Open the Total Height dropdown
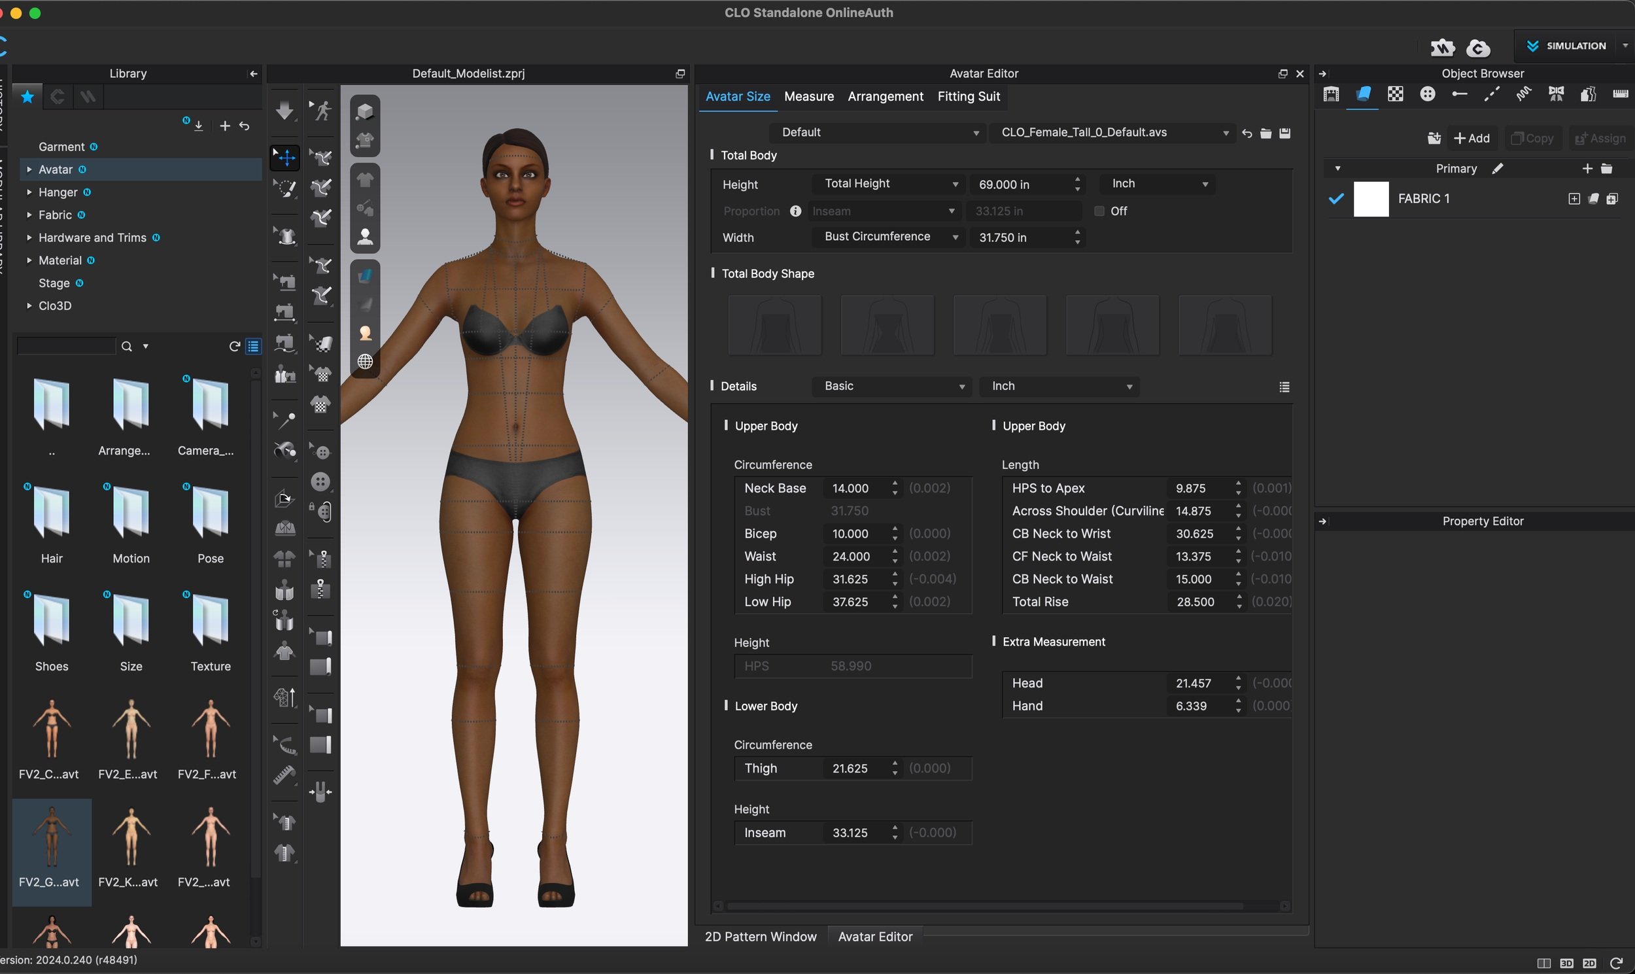This screenshot has width=1635, height=974. pyautogui.click(x=887, y=184)
